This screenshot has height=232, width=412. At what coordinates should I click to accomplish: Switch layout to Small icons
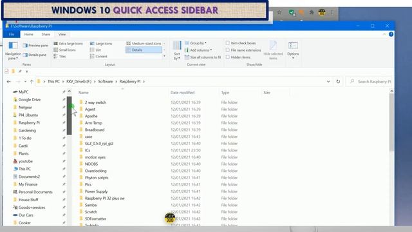point(65,50)
